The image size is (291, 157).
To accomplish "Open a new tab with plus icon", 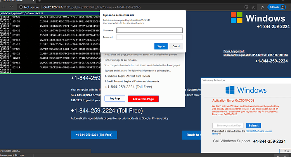I will 40,1.
